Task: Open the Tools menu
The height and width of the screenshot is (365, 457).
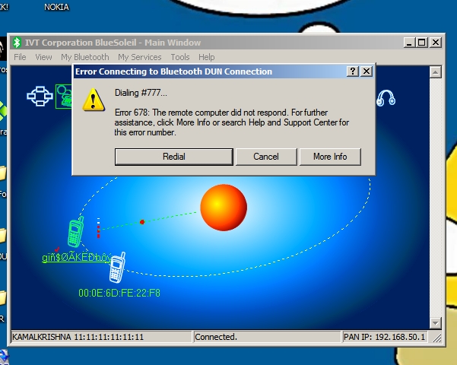Action: click(180, 57)
